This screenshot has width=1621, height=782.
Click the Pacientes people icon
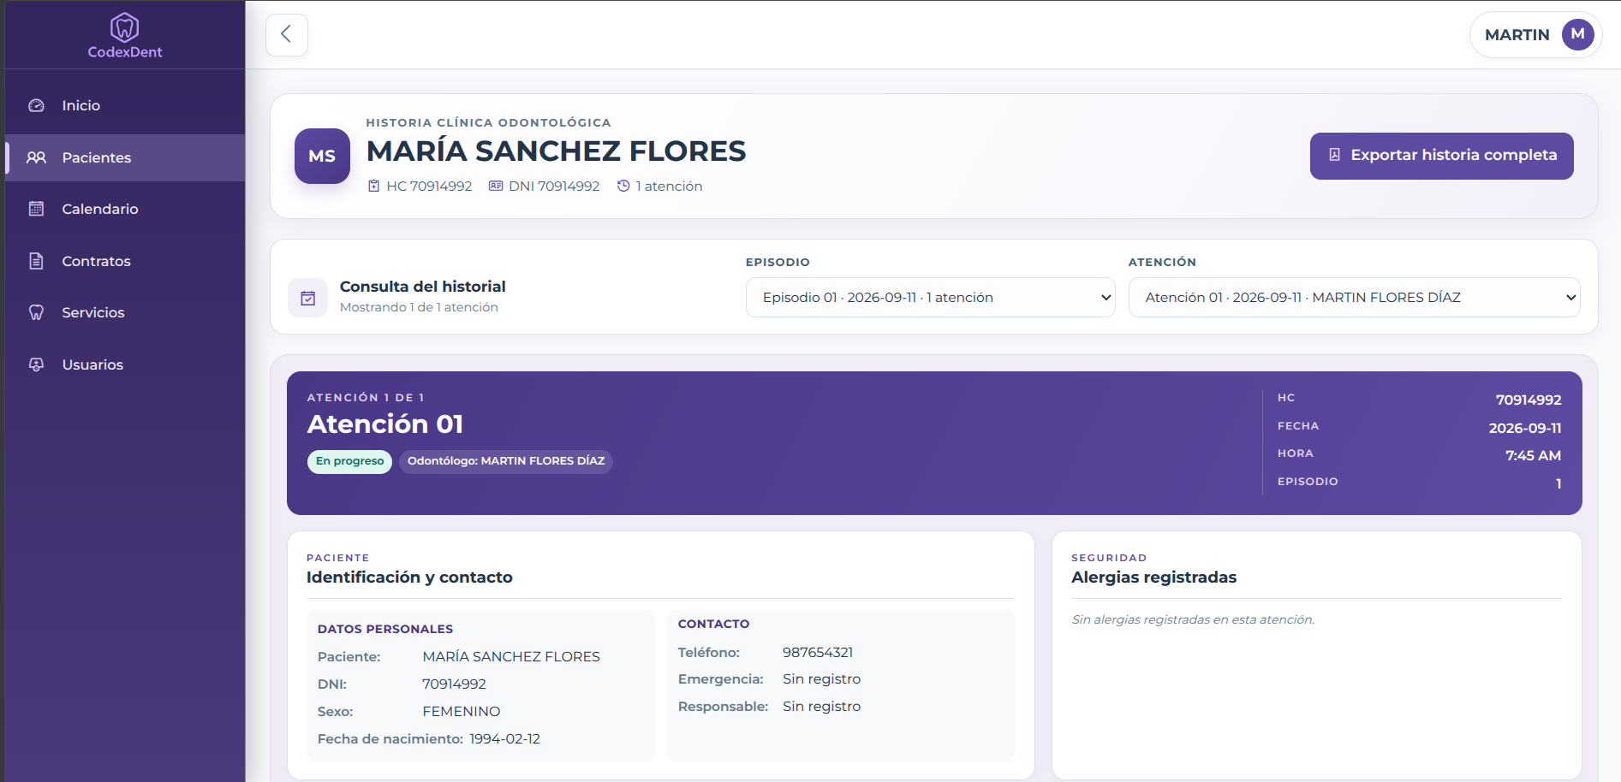click(36, 157)
